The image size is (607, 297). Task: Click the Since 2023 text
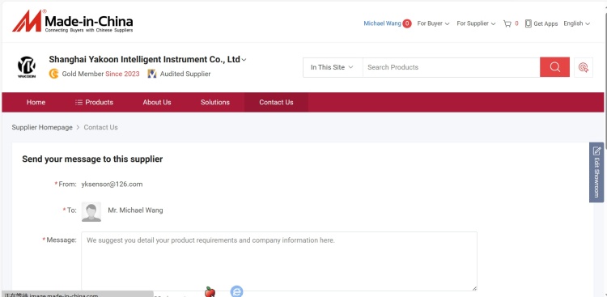[x=122, y=74]
